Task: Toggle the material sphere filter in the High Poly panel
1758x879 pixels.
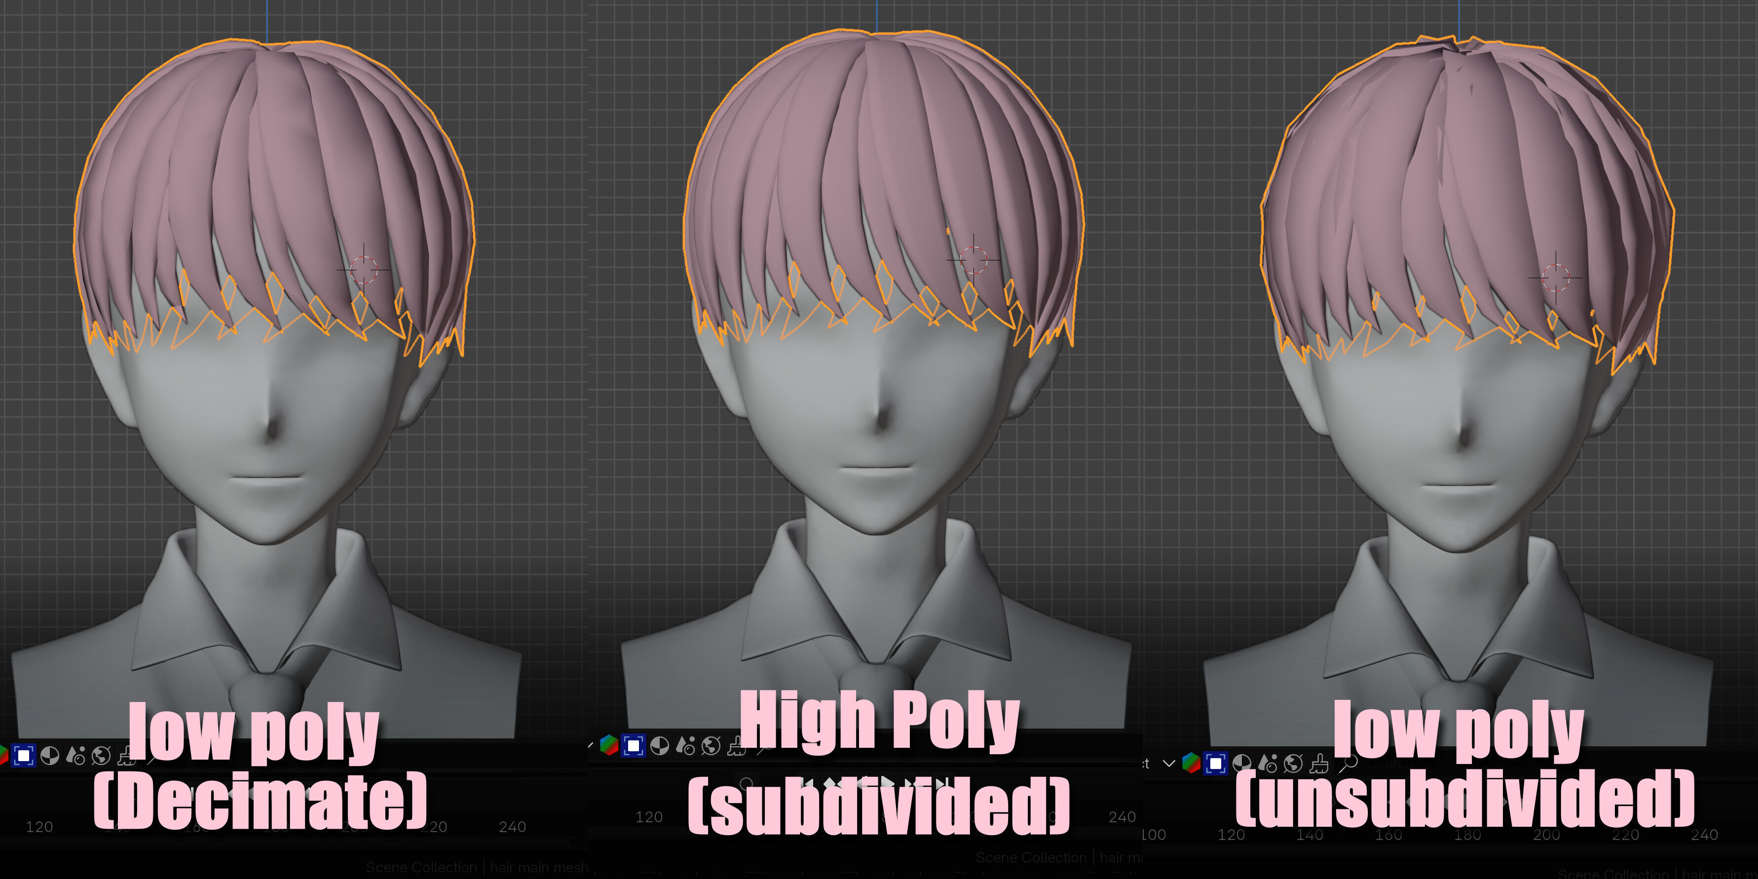Action: click(659, 746)
